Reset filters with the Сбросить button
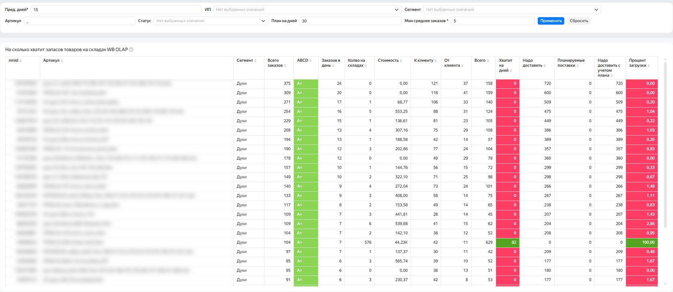The height and width of the screenshot is (292, 673). pos(579,21)
